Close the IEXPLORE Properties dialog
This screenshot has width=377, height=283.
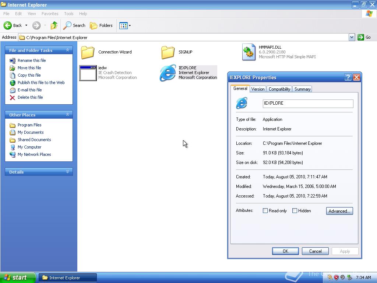pos(356,77)
